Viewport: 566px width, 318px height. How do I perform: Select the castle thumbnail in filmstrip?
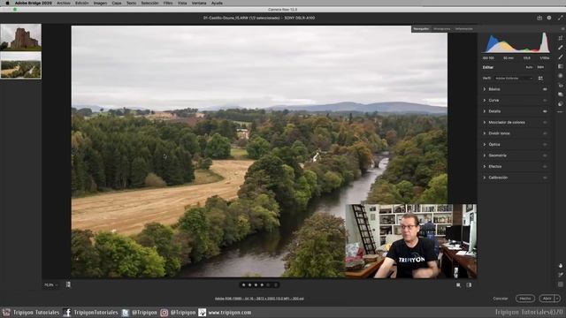(x=21, y=37)
